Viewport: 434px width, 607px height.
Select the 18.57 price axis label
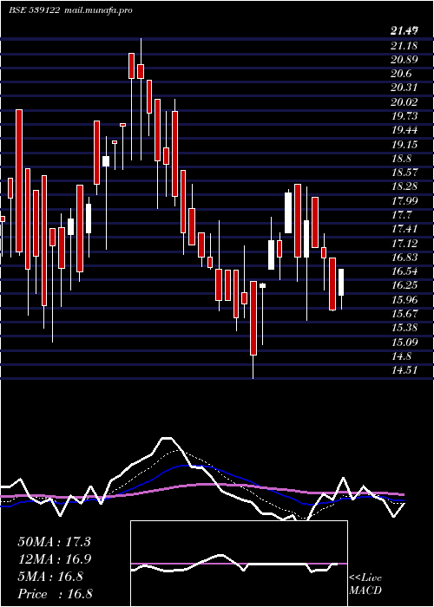pyautogui.click(x=404, y=173)
